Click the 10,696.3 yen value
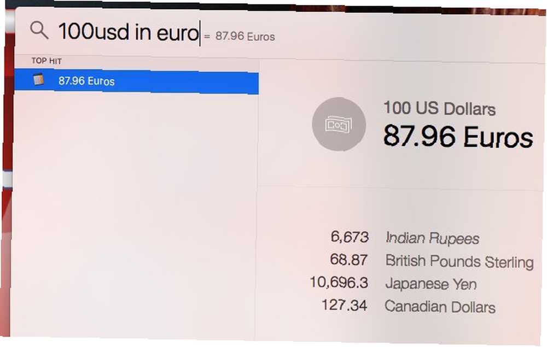Image resolution: width=547 pixels, height=347 pixels. click(339, 283)
